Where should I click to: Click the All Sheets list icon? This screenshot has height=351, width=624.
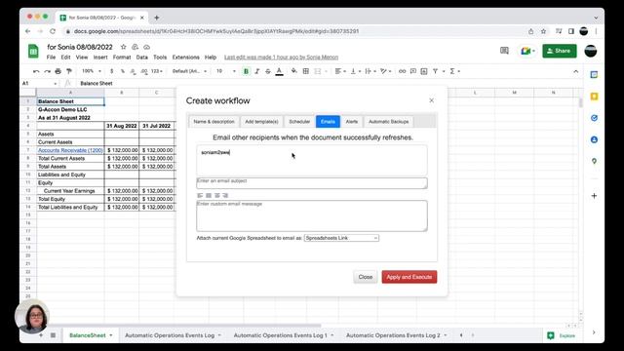click(53, 335)
